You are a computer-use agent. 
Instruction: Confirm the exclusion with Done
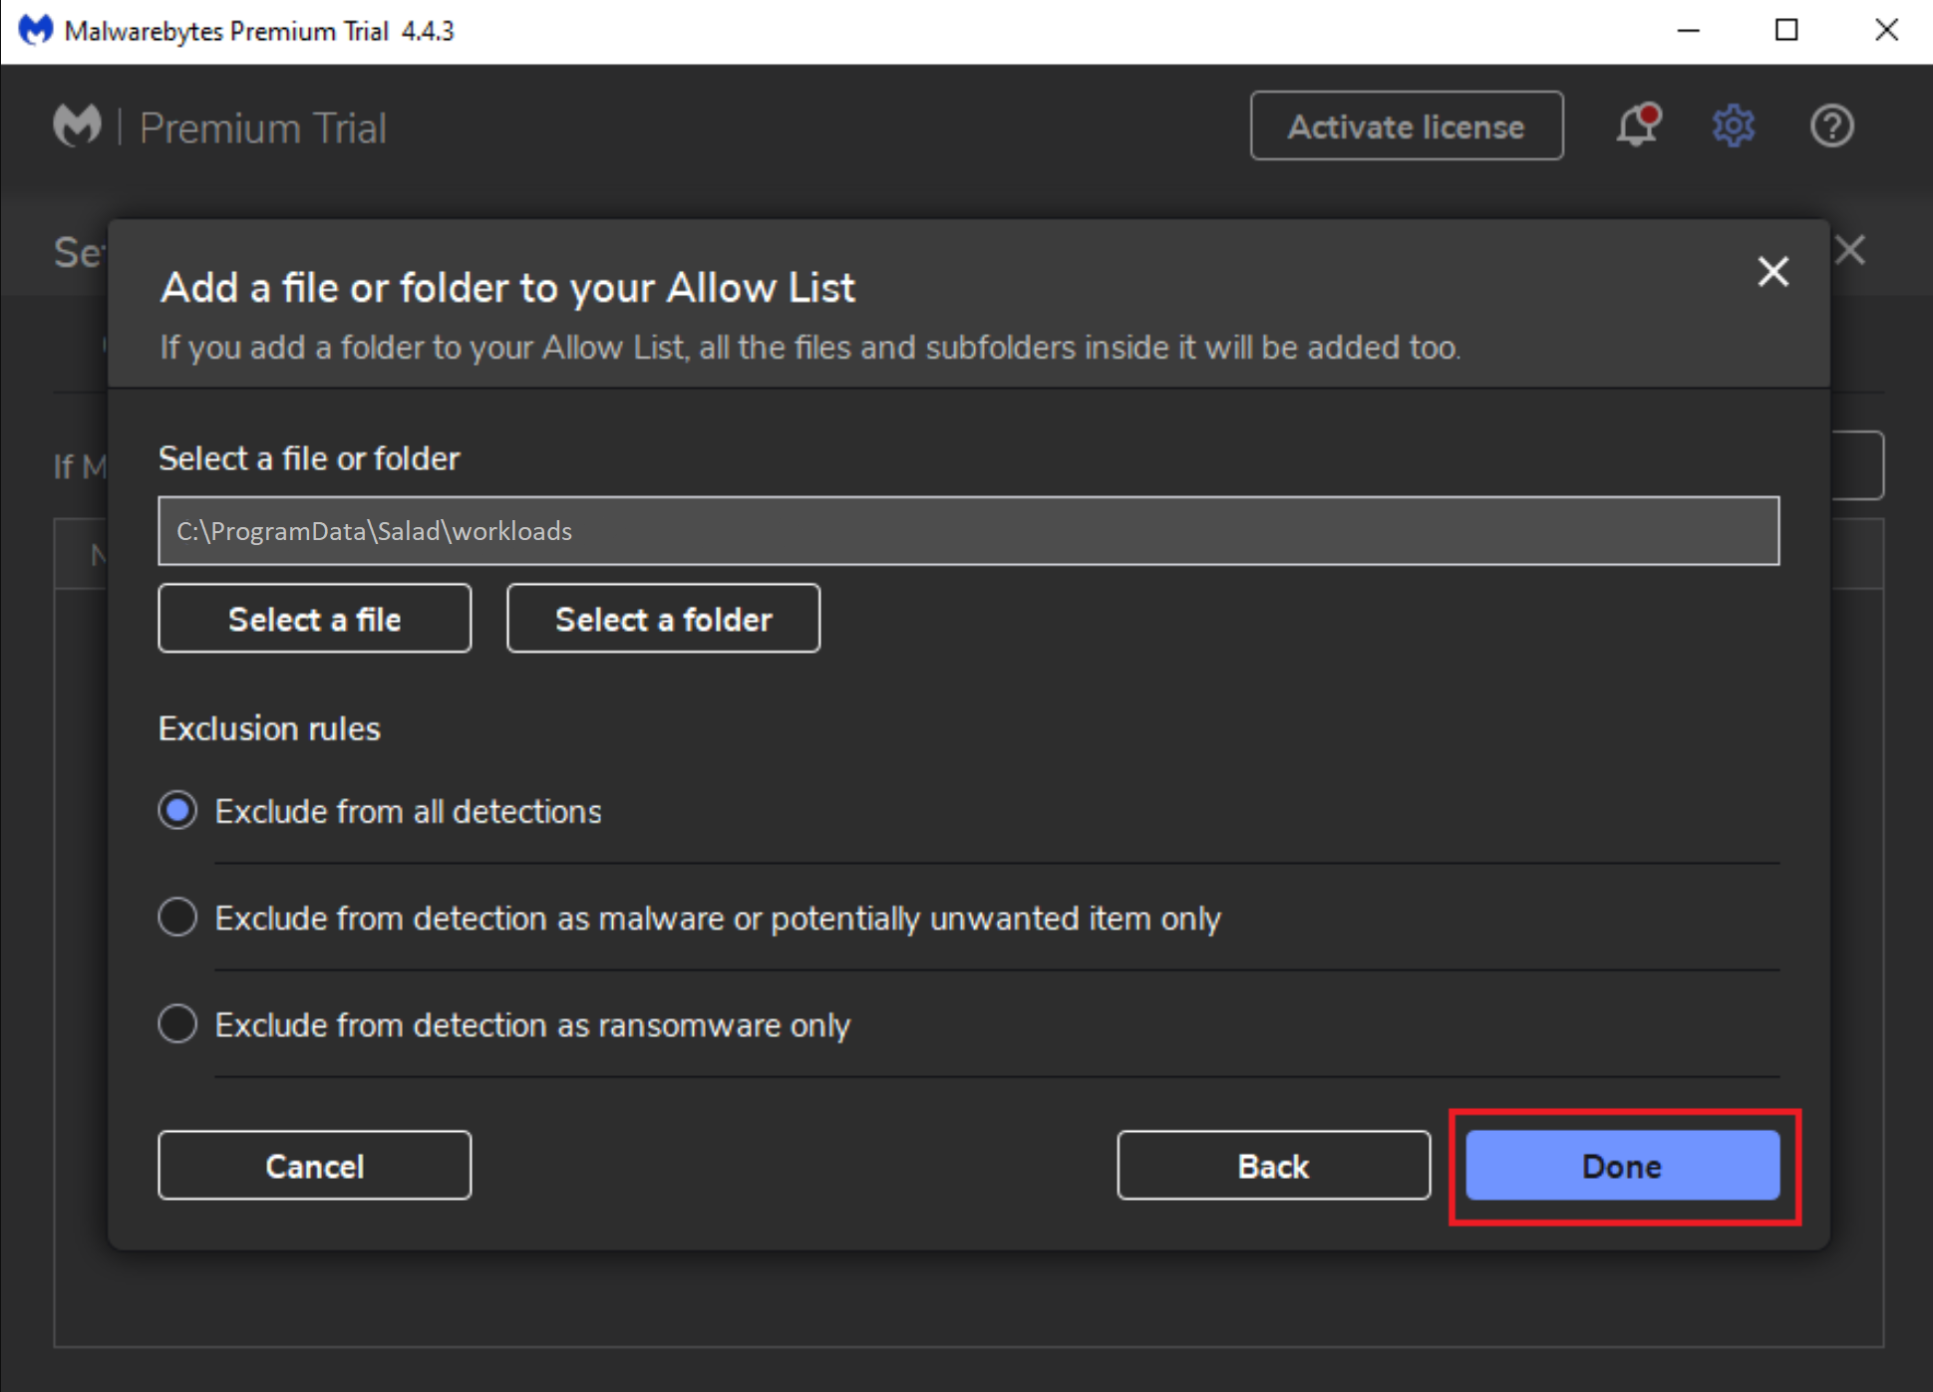(x=1622, y=1166)
